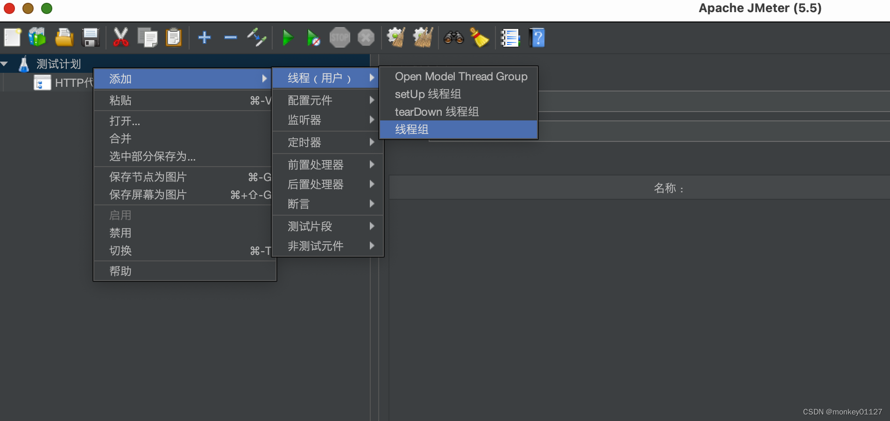The width and height of the screenshot is (890, 421).
Task: Choose 切换 in the context menu
Action: tap(183, 251)
